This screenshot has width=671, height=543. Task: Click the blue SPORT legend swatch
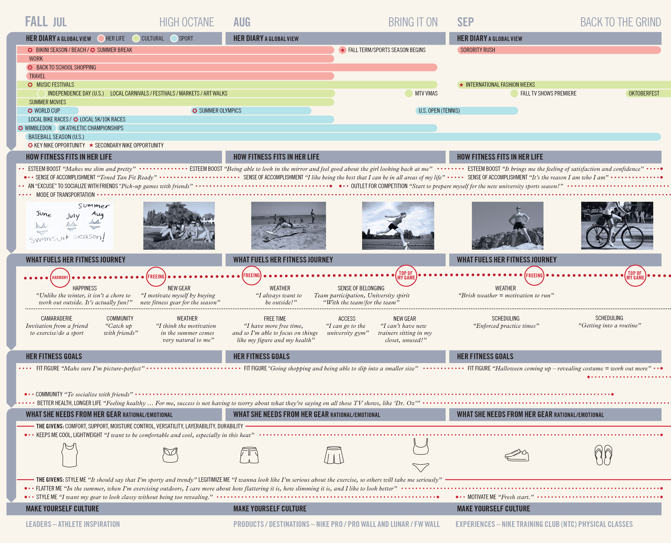(174, 38)
